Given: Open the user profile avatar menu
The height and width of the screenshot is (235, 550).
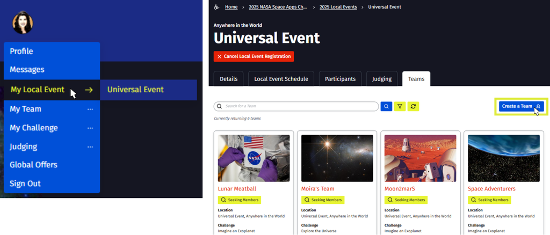Looking at the screenshot, I should pos(23,23).
